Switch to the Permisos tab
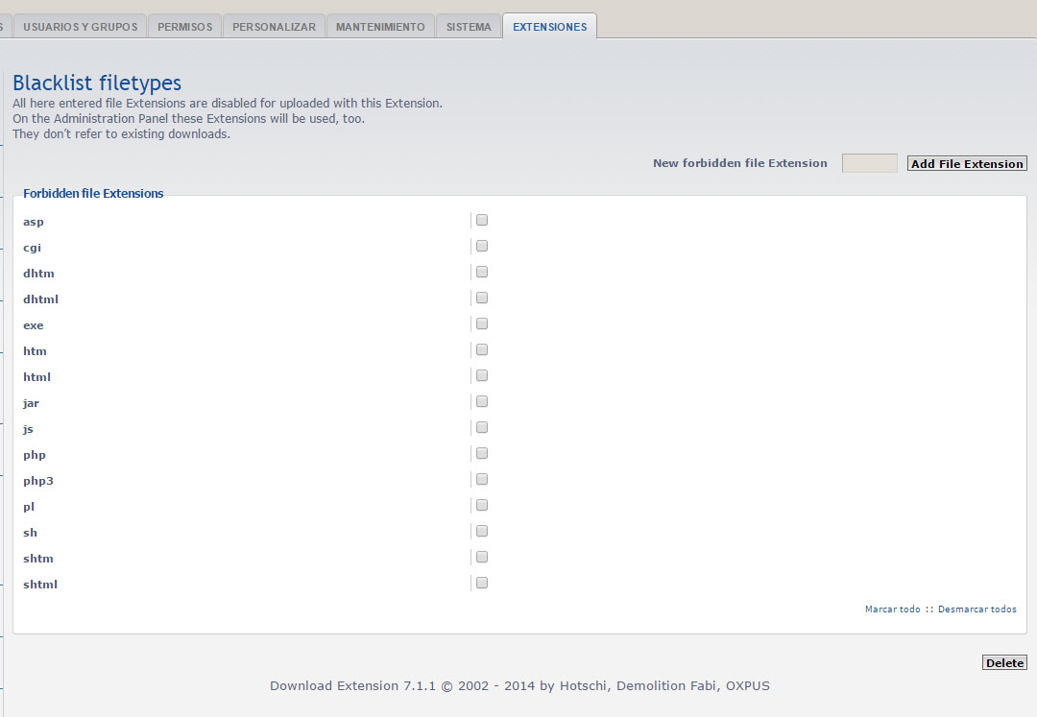Viewport: 1037px width, 717px height. [x=184, y=27]
